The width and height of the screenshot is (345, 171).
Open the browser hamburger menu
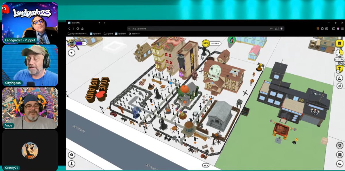pos(342,29)
